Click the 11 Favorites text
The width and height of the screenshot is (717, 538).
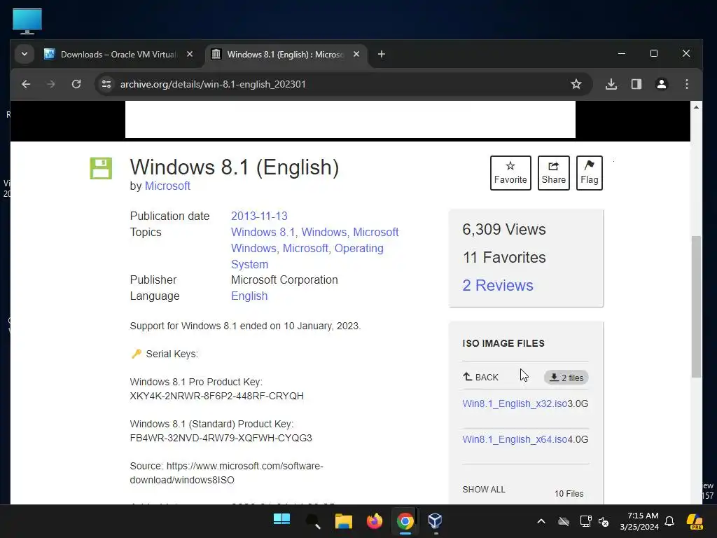tap(504, 257)
